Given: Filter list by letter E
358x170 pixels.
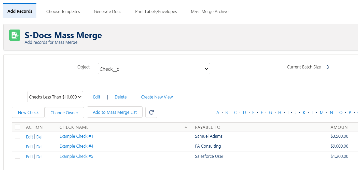Looking at the screenshot, I should pyautogui.click(x=253, y=112).
